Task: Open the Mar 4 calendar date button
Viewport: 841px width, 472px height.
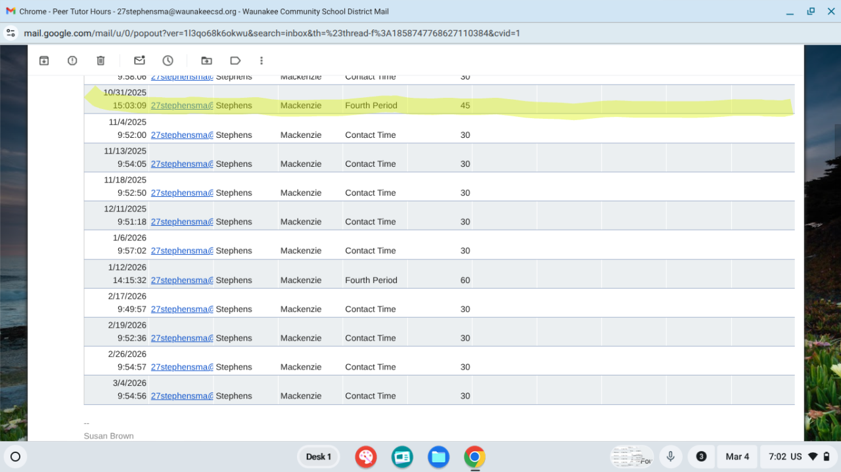Action: click(x=737, y=457)
